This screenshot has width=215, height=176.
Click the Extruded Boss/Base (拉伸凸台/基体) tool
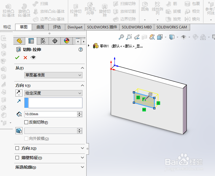tap(9, 11)
